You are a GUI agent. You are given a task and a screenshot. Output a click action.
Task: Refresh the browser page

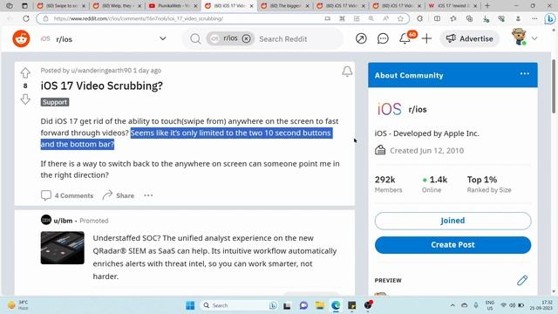coord(26,18)
